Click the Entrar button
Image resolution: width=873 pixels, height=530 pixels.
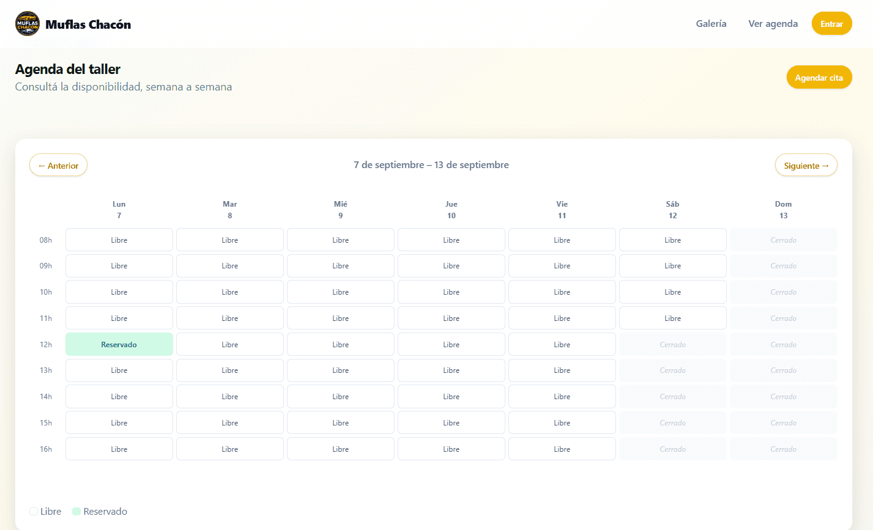831,24
